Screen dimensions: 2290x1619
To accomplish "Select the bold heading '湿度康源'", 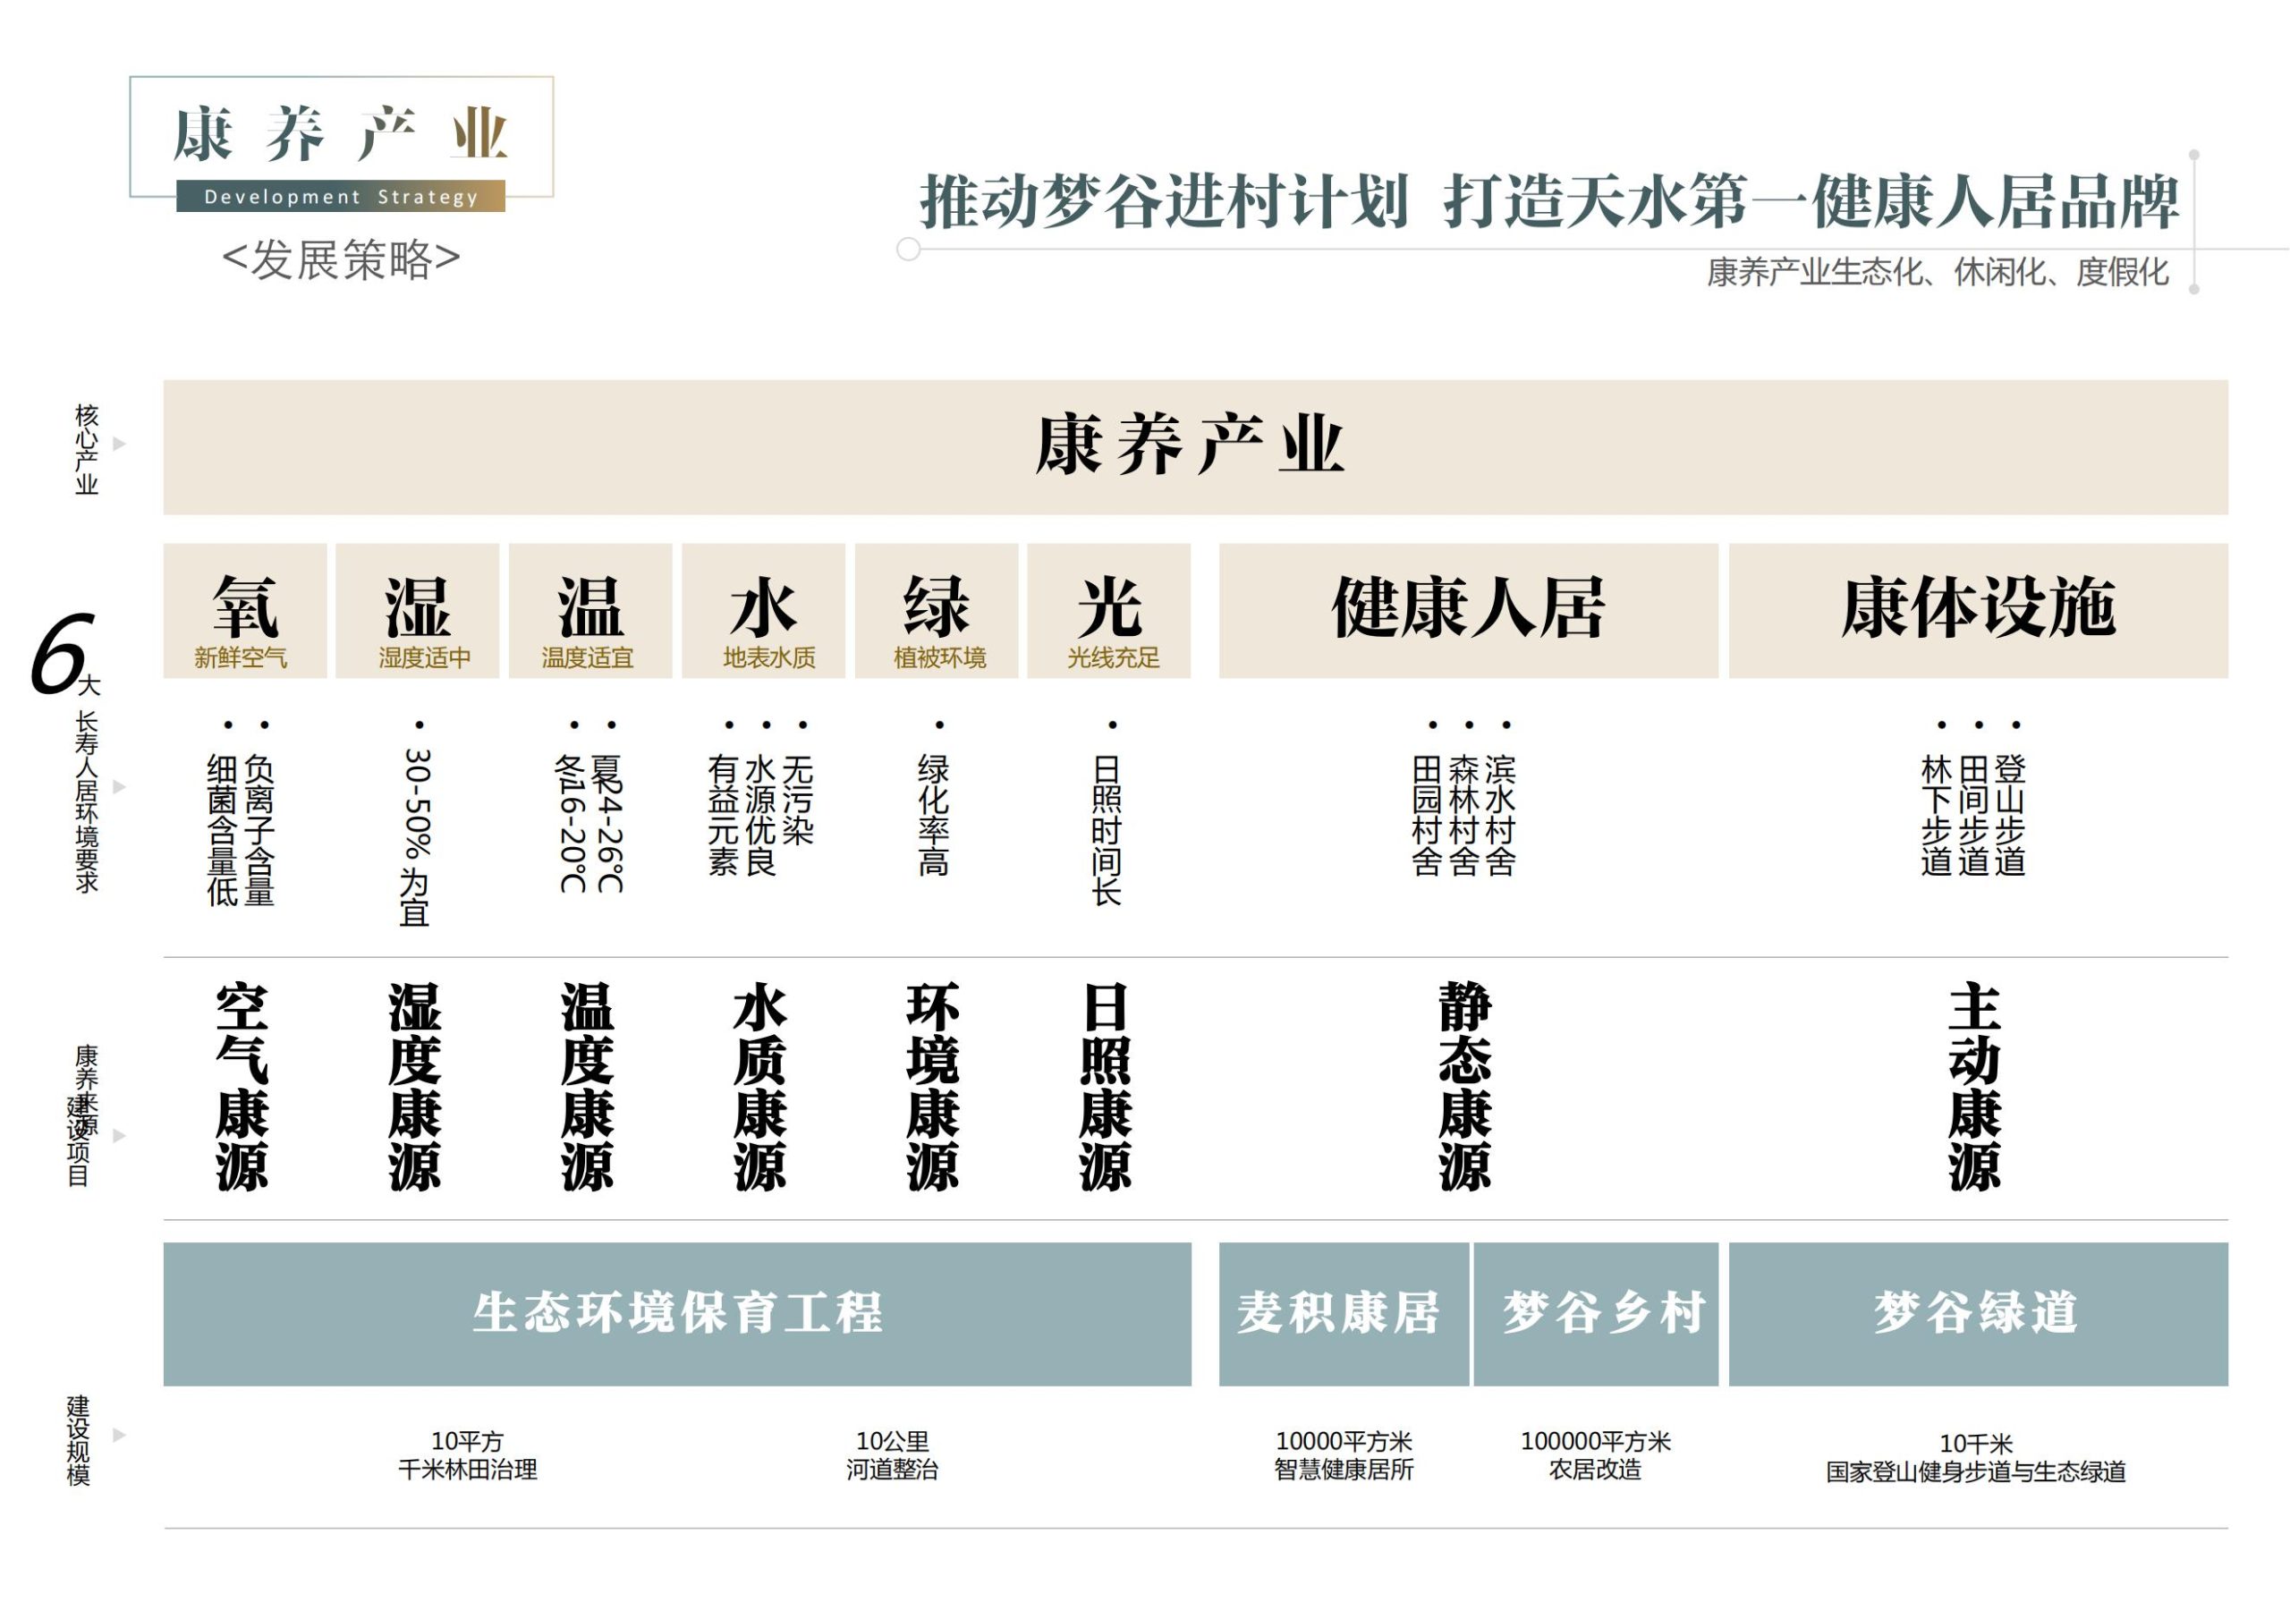I will coord(415,1088).
